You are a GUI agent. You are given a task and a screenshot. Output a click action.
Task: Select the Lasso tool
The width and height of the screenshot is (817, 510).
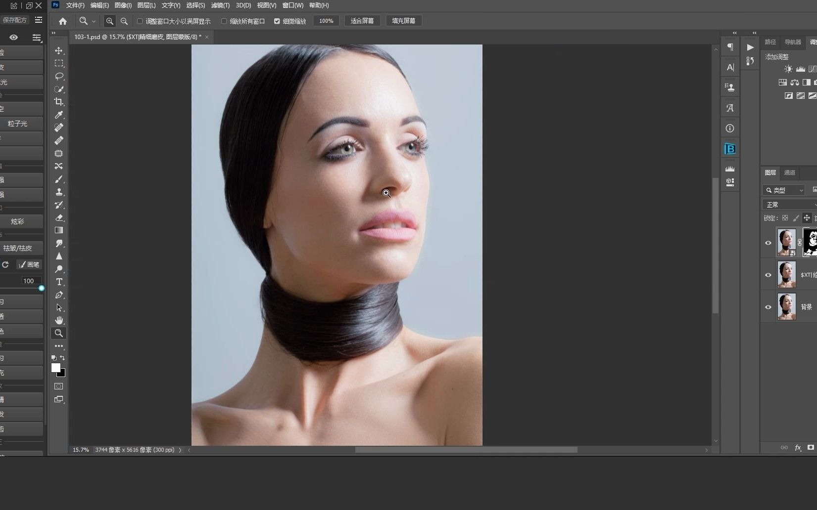tap(59, 76)
